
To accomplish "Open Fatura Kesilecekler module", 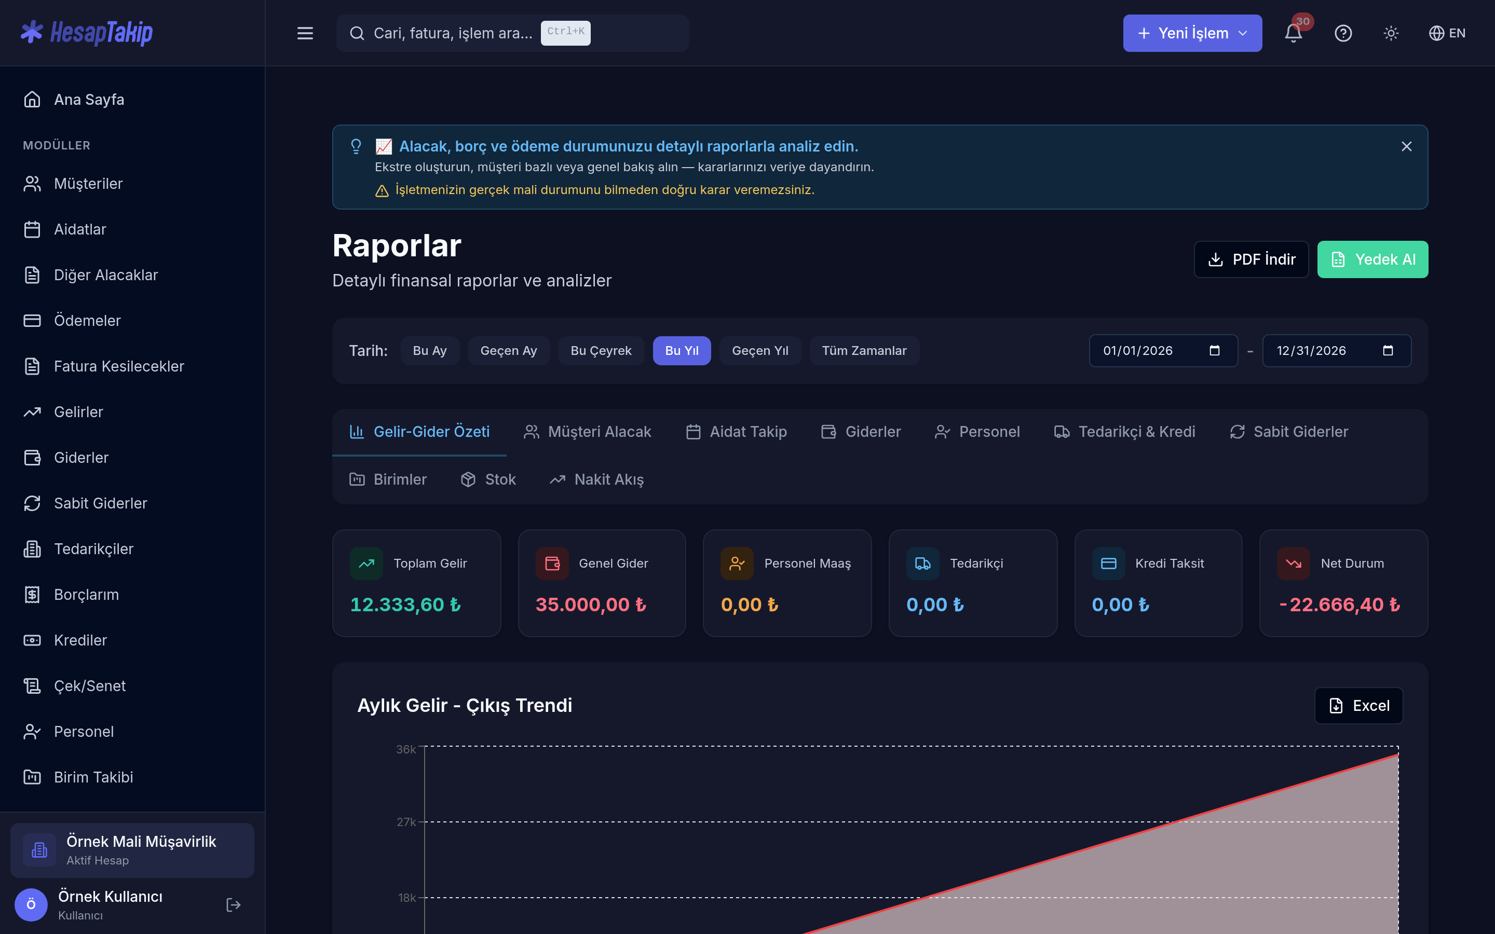I will point(132,366).
